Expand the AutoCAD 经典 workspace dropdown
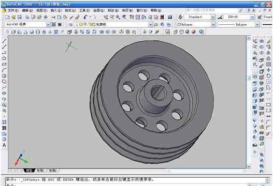The image size is (273, 186). tap(48, 24)
